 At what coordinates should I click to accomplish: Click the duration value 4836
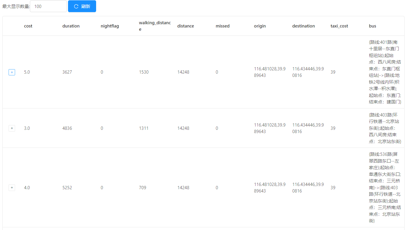coord(67,128)
